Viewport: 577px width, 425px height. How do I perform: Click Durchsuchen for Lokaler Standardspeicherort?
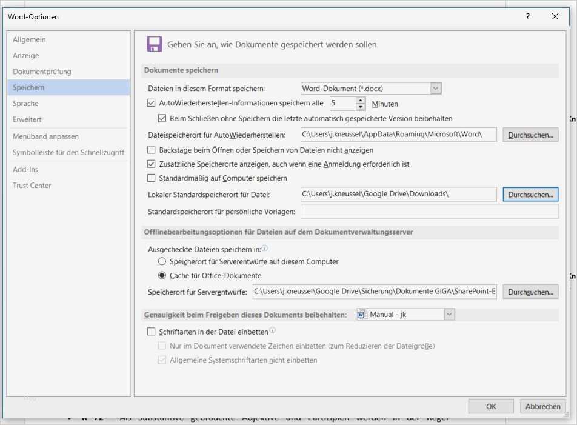tap(530, 195)
